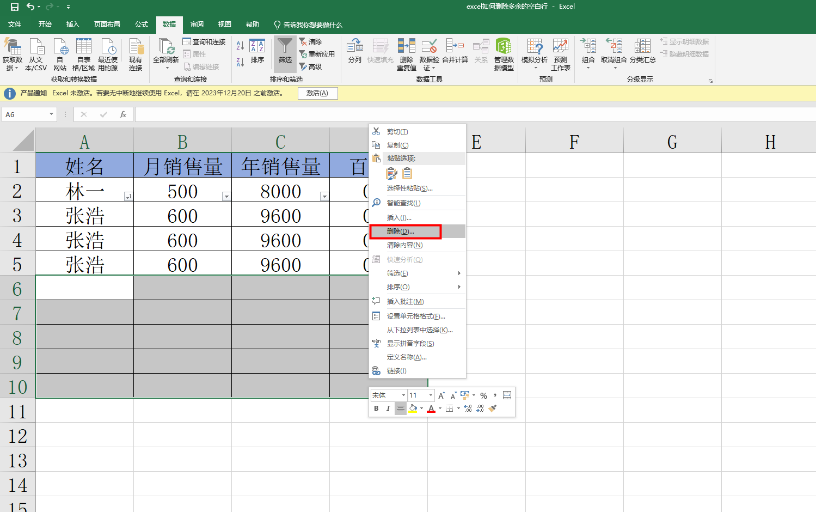
Task: Choose 删除(D)... from the context menu
Action: pos(417,231)
